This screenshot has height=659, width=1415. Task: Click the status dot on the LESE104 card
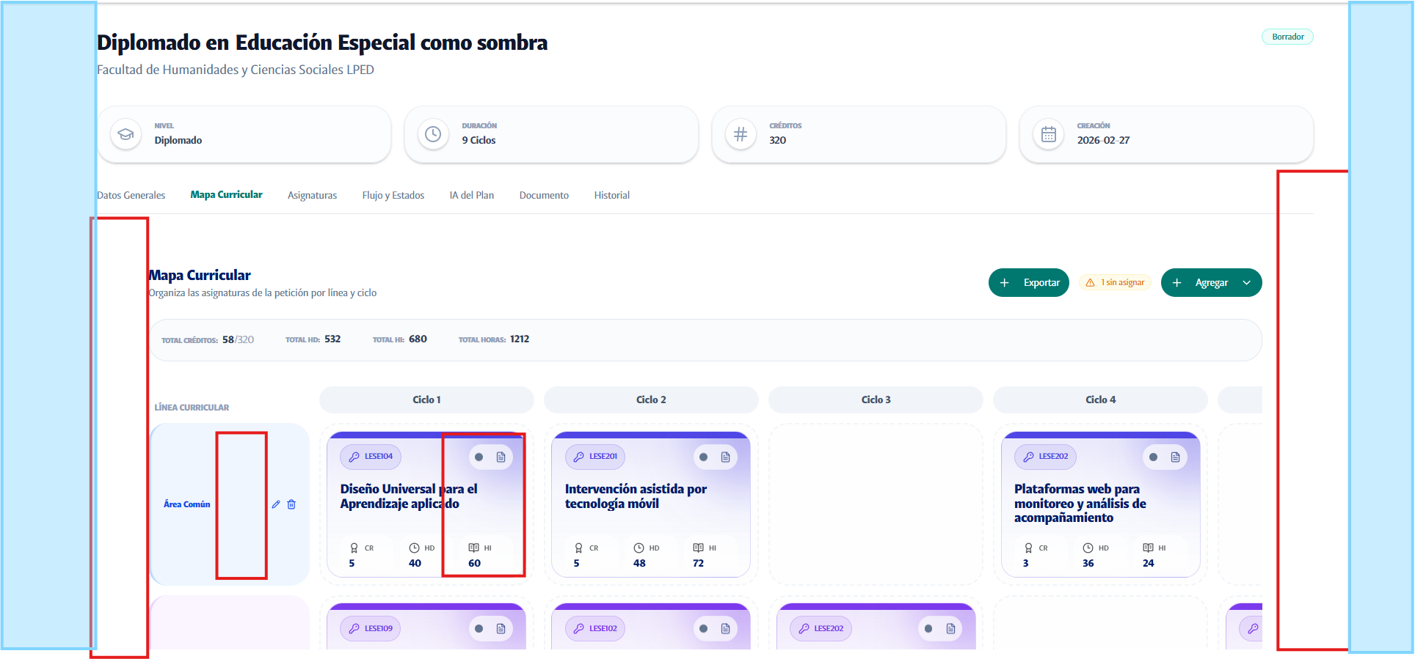click(479, 457)
